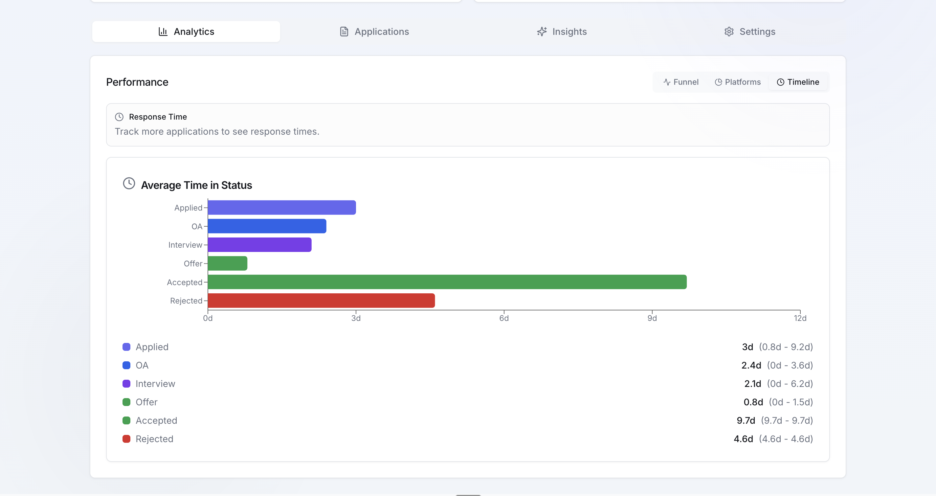This screenshot has width=936, height=496.
Task: Click the Analytics bar chart icon
Action: click(x=163, y=32)
